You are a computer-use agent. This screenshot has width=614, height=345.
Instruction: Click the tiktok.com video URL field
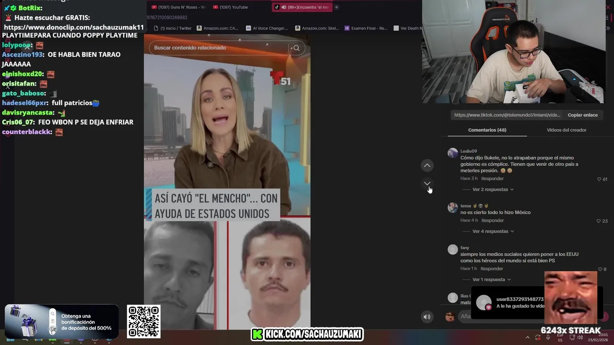[507, 115]
